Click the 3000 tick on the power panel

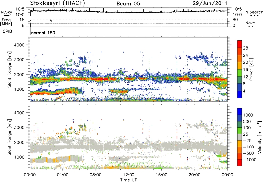point(19,60)
